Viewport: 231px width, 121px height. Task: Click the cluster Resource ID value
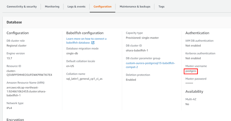click(29, 73)
